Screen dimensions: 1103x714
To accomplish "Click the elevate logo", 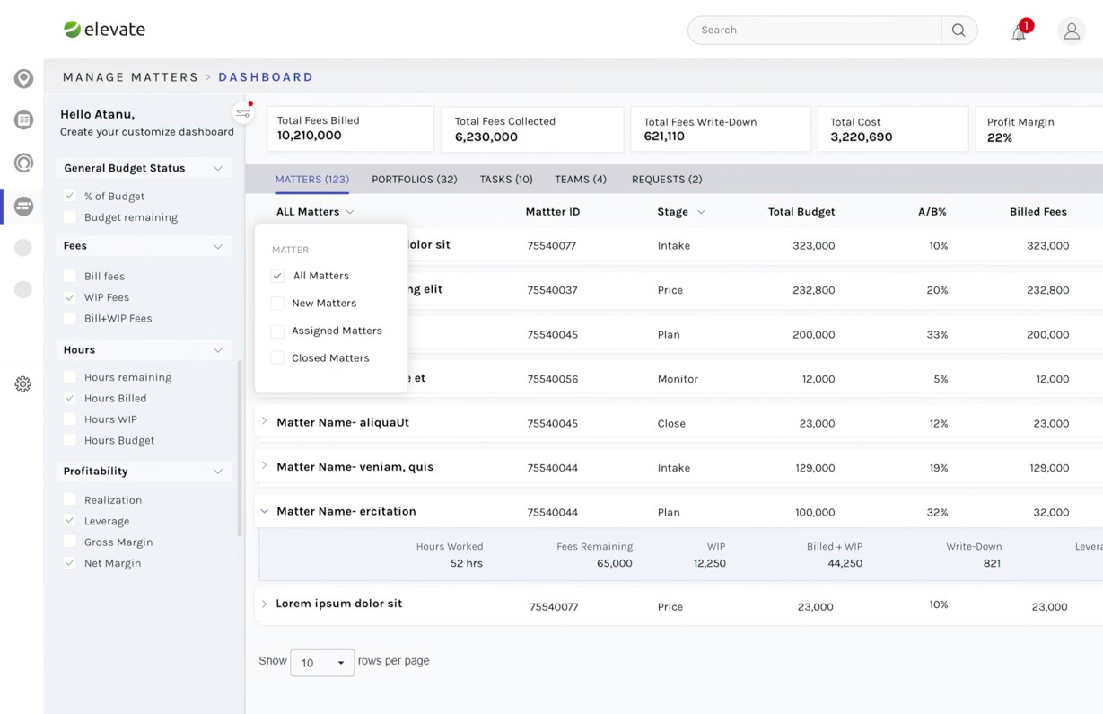I will (x=104, y=30).
